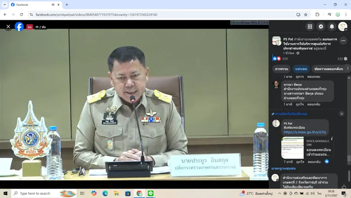The width and height of the screenshot is (351, 198).
Task: Open the s.moac.go.th registration link
Action: coord(305,132)
